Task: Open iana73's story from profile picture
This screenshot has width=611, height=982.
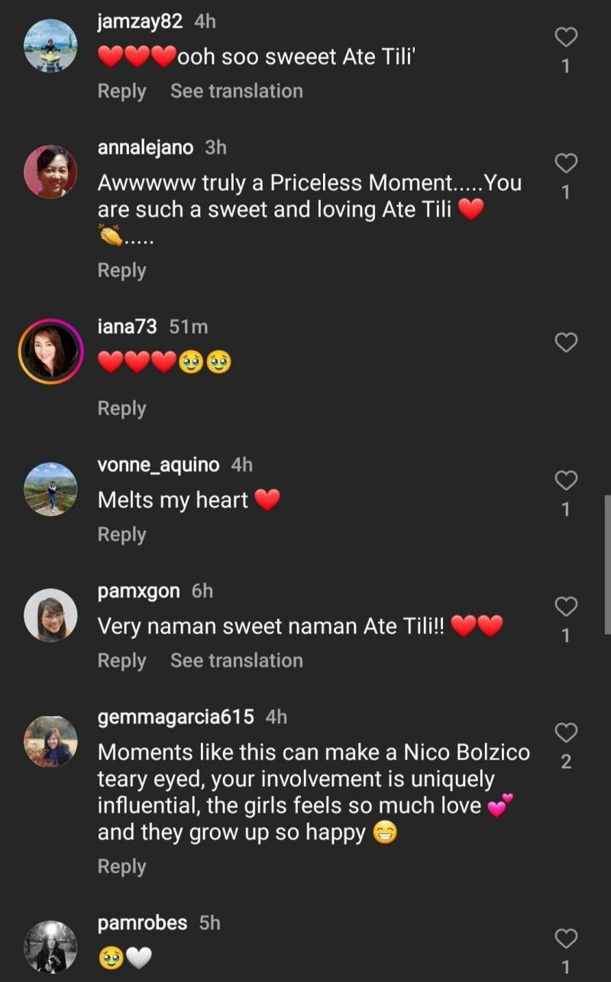Action: [51, 352]
